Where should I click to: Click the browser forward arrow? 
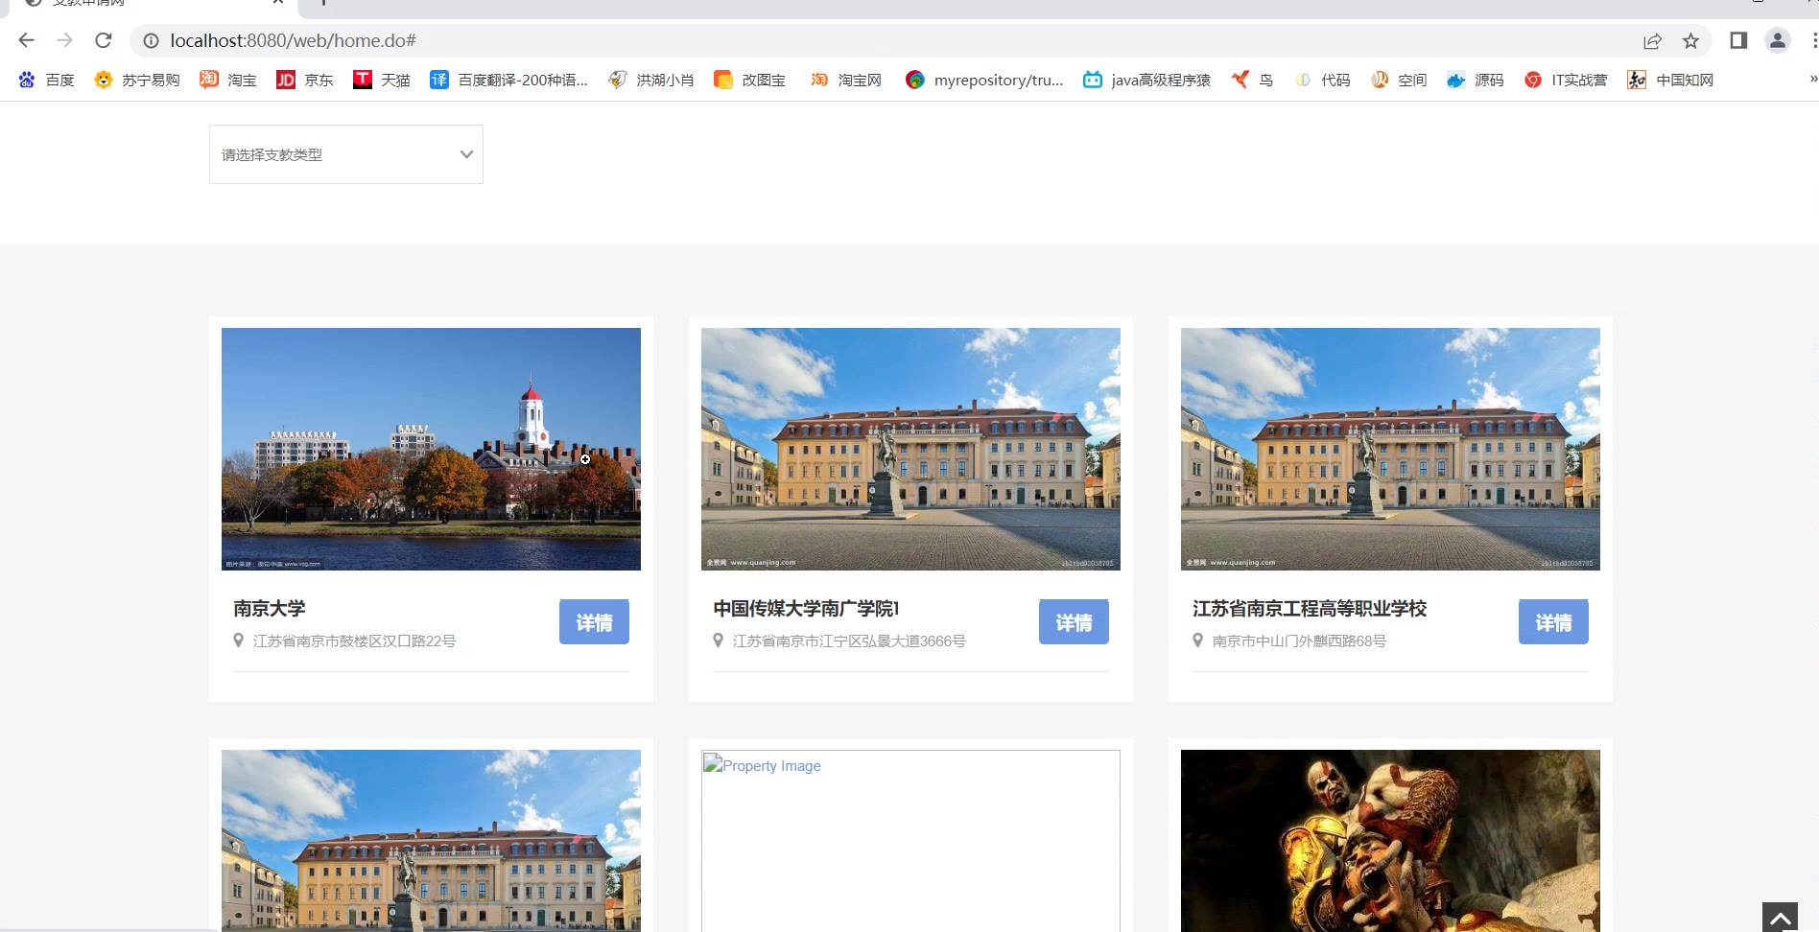click(64, 40)
